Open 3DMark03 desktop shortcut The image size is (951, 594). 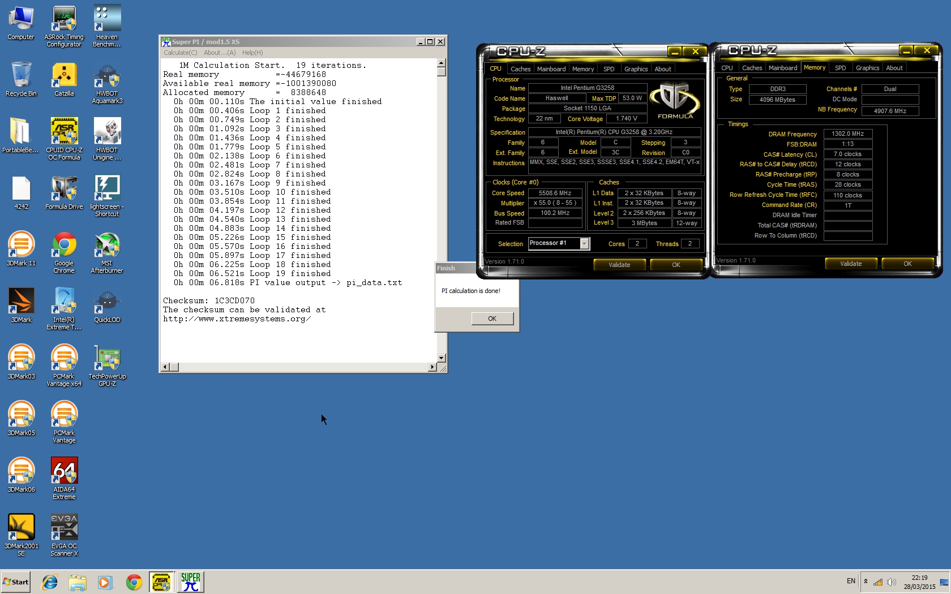point(21,362)
